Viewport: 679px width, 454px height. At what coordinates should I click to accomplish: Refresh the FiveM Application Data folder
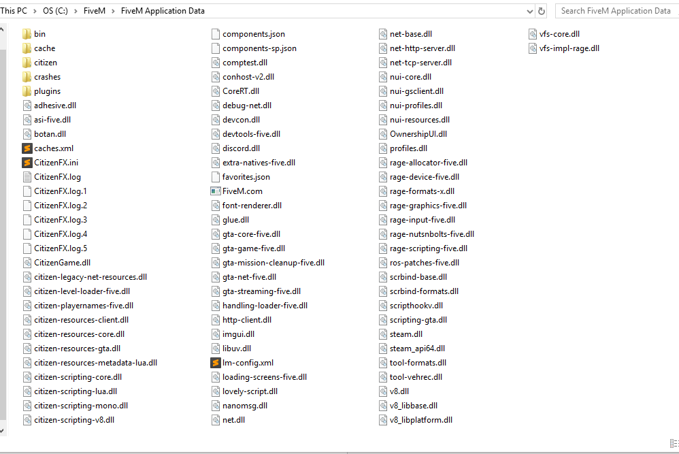click(542, 12)
